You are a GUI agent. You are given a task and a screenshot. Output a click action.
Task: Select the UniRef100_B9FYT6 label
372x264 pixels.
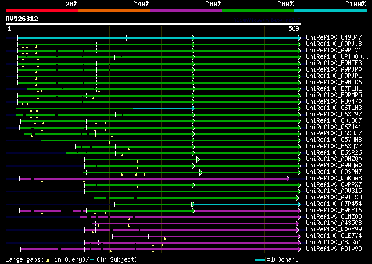tap(334, 211)
